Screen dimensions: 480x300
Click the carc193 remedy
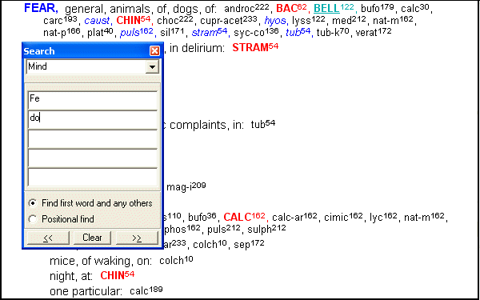point(60,21)
